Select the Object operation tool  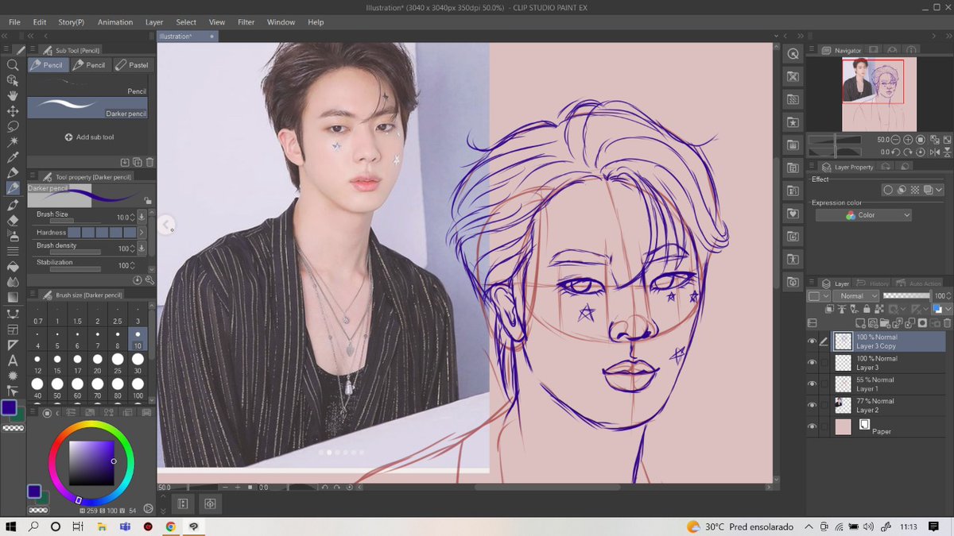[x=13, y=80]
